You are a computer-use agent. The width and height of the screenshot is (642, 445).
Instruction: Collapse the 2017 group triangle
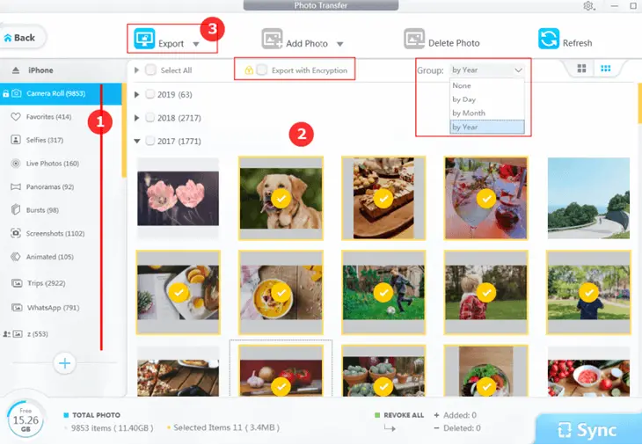(137, 142)
